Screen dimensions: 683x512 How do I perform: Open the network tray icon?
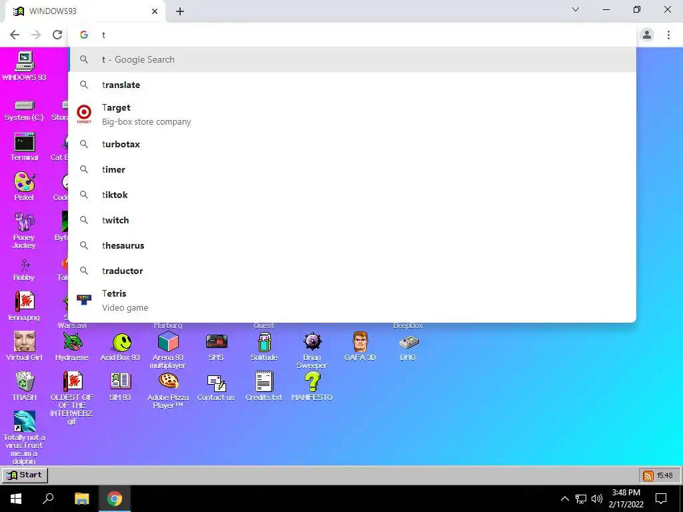point(581,499)
